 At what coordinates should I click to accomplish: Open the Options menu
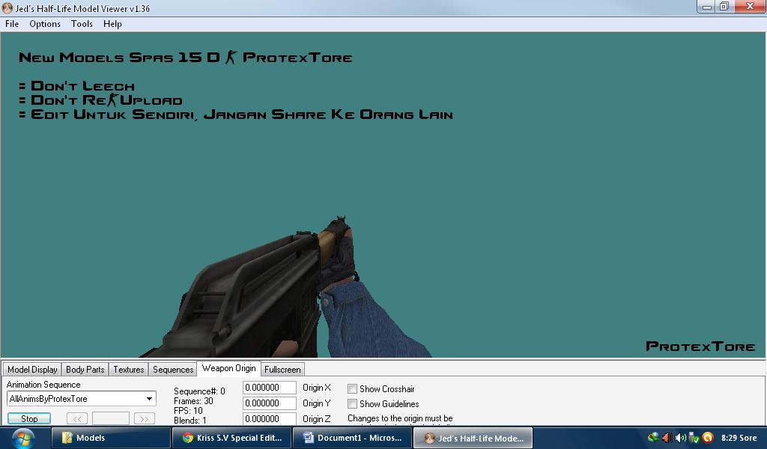coord(44,24)
